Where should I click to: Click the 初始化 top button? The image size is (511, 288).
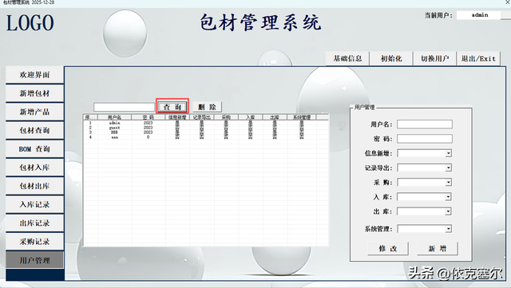391,59
